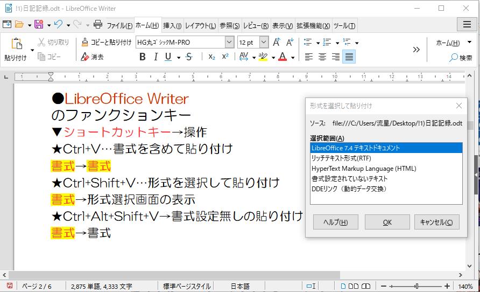Switch to 参照(S) tab
480x292 pixels.
click(230, 25)
